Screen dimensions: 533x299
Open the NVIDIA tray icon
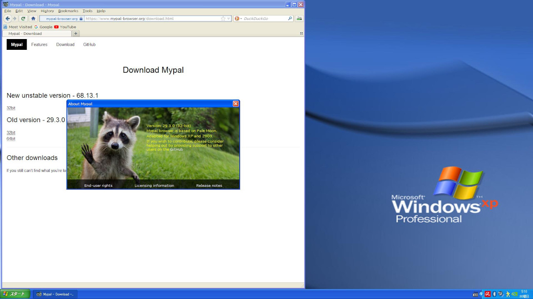514,294
